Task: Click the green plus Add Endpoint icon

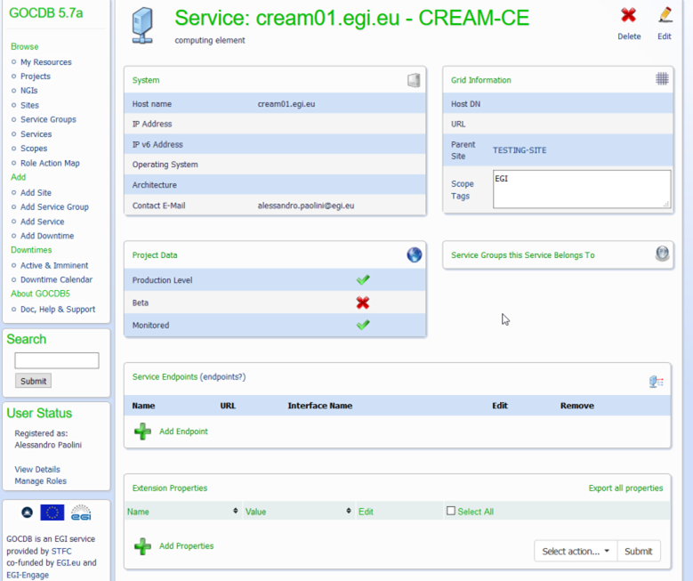Action: pyautogui.click(x=142, y=432)
